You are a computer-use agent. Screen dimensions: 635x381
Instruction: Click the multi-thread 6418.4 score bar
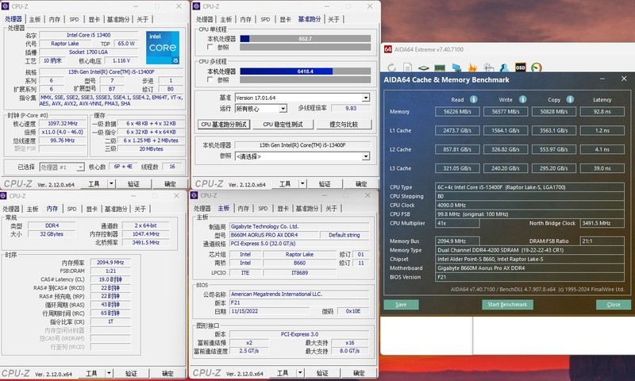coord(306,71)
